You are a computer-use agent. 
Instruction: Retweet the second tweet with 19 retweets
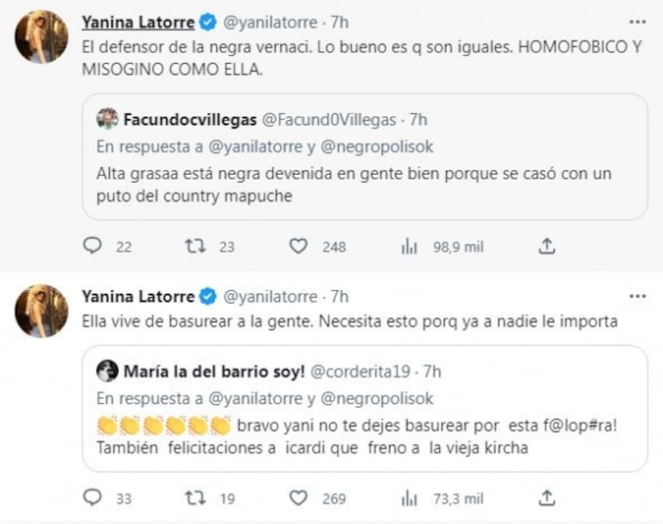pos(196,498)
